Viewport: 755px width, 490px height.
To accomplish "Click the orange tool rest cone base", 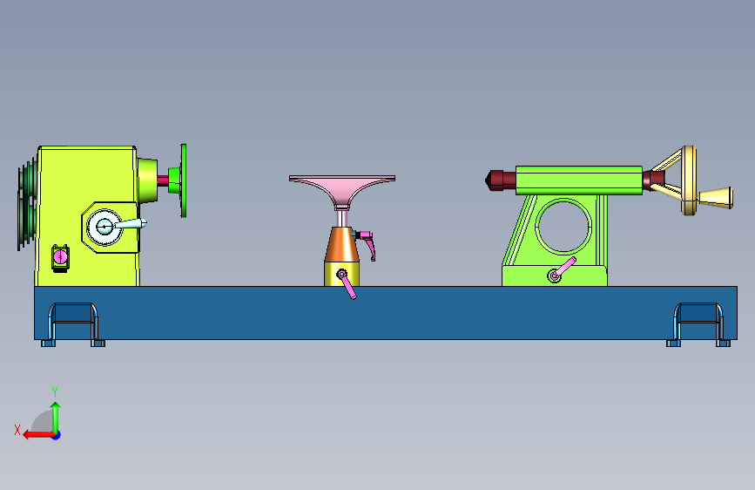I will coord(342,244).
